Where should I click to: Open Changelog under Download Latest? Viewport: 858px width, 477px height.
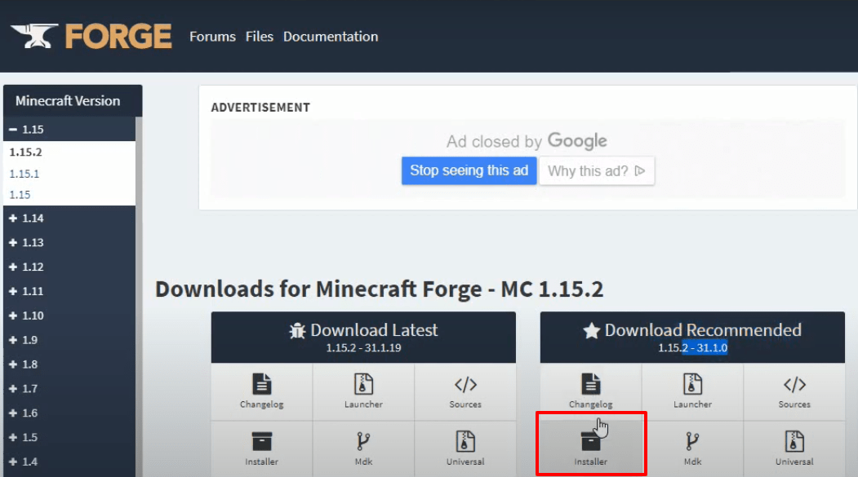[x=261, y=391]
